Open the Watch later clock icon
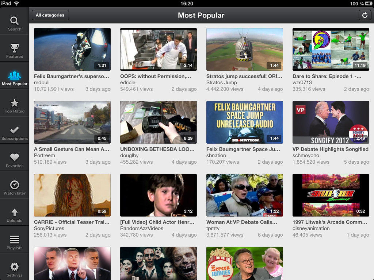 [x=15, y=185]
